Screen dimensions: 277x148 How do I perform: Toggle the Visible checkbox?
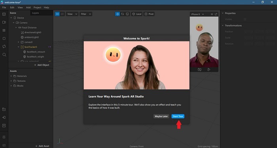coord(245,19)
